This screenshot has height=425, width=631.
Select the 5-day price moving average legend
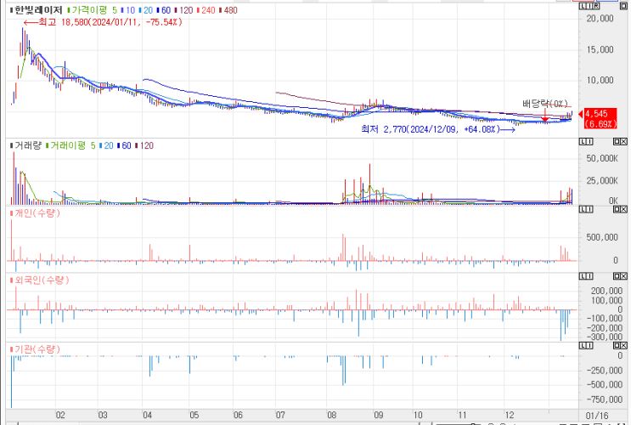click(115, 10)
